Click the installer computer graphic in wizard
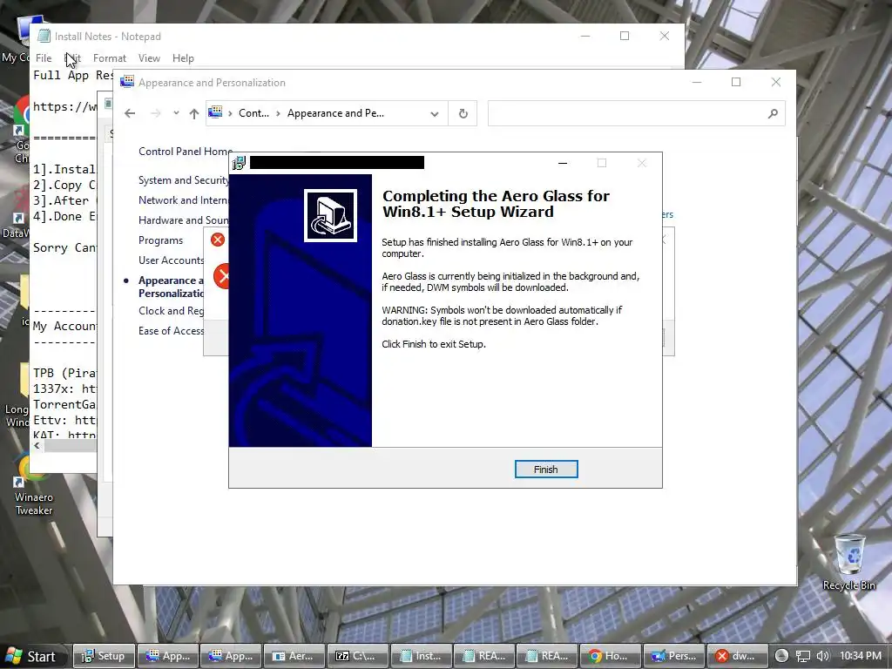Image resolution: width=892 pixels, height=669 pixels. click(x=330, y=216)
